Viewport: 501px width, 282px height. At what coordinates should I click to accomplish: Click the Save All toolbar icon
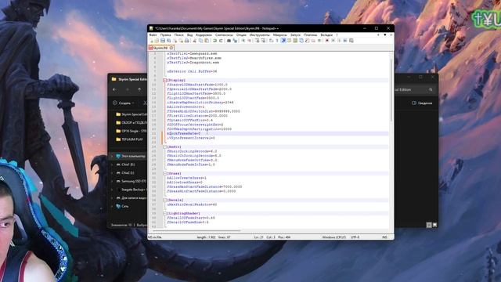point(168,41)
